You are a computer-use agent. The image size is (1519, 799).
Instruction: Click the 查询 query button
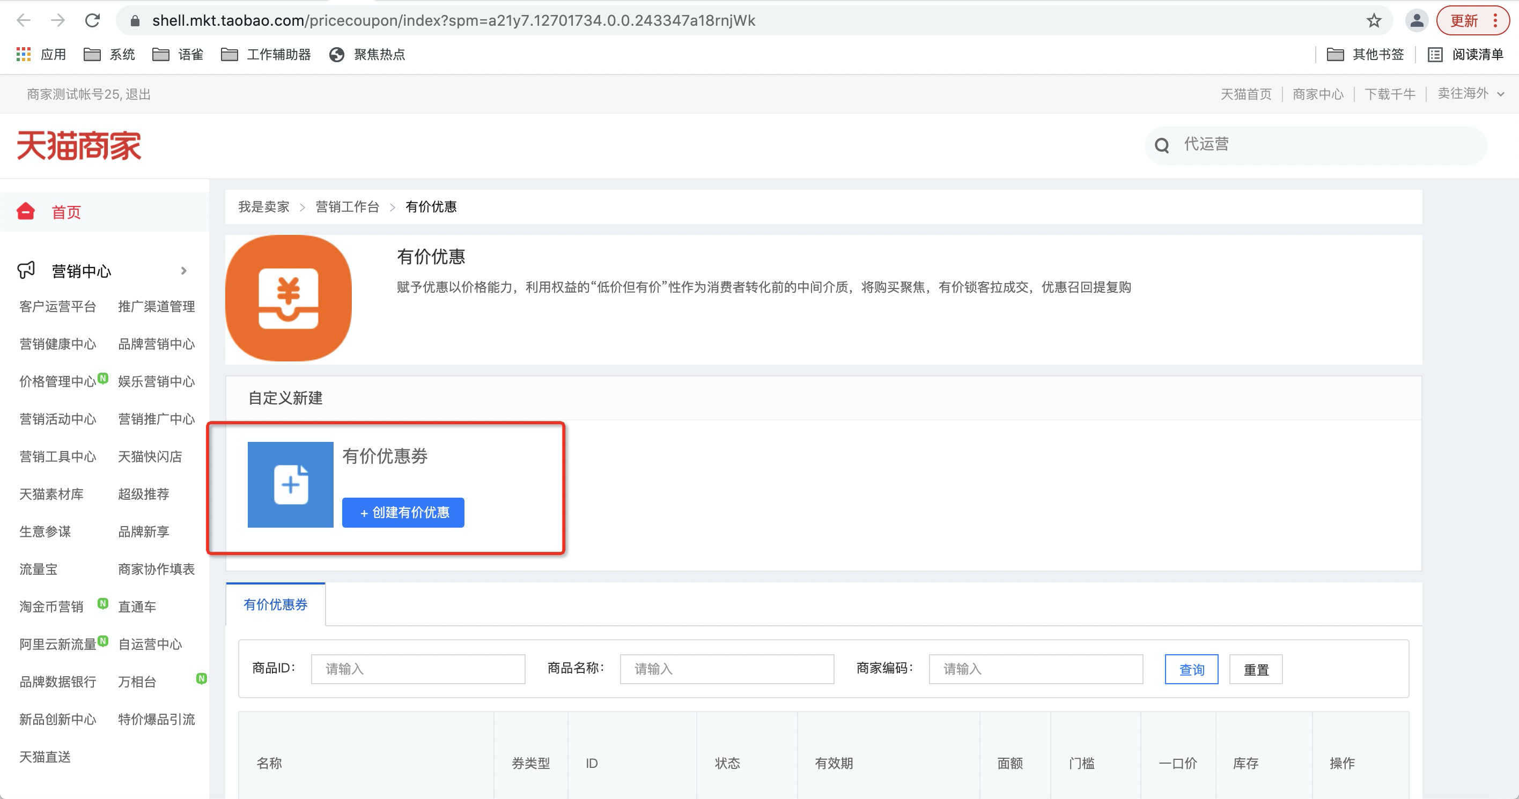pyautogui.click(x=1192, y=669)
